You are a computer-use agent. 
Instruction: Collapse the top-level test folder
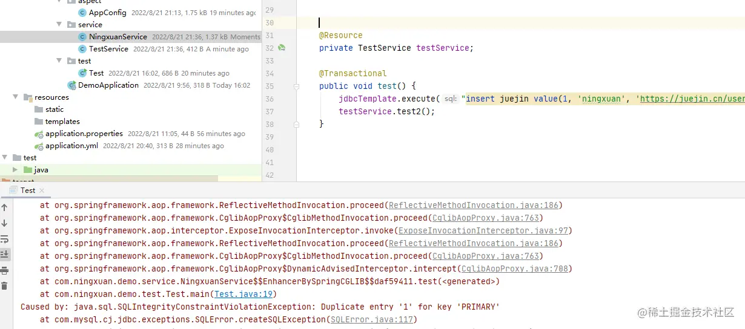(5, 157)
